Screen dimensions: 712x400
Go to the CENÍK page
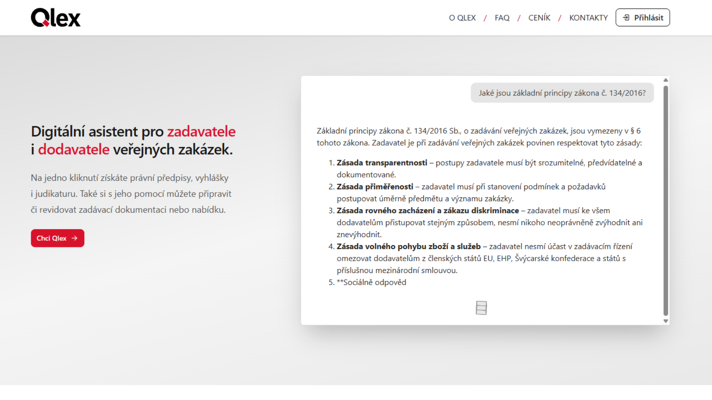(x=539, y=18)
